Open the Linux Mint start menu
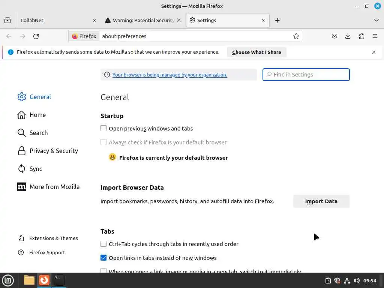Viewport: 384px width, 288px height. point(8,280)
